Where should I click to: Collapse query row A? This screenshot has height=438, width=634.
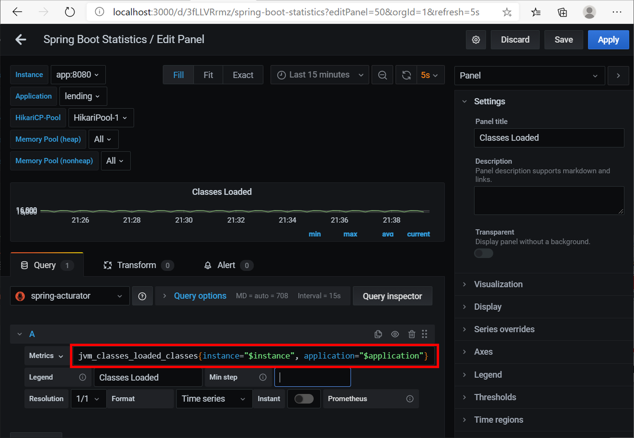[x=20, y=334]
